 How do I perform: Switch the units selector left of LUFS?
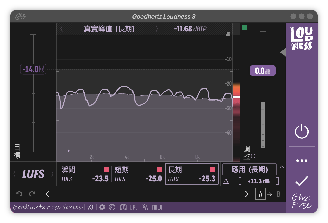tap(14, 174)
